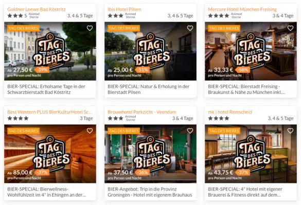This screenshot has width=301, height=205.
Task: Open Ibis Hotel Pilsen hotel link
Action: click(125, 9)
